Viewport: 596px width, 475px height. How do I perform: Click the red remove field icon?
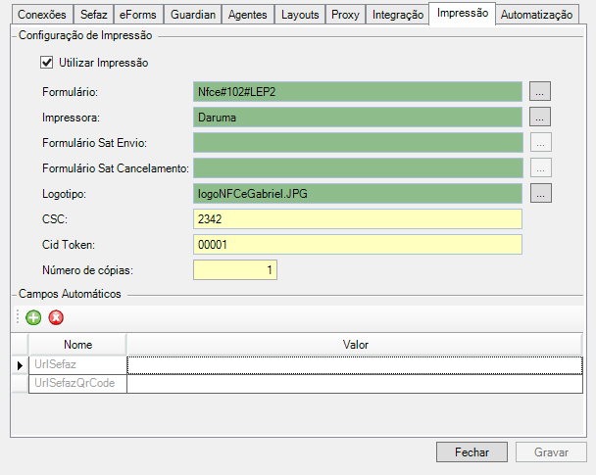(56, 317)
